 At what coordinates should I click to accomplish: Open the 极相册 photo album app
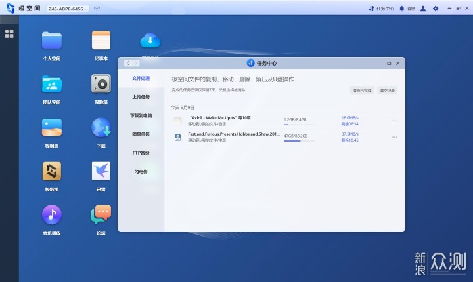(52, 127)
